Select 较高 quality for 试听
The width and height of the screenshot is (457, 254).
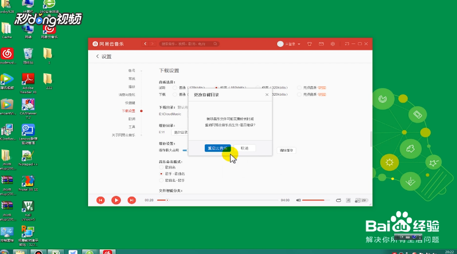pyautogui.click(x=216, y=87)
